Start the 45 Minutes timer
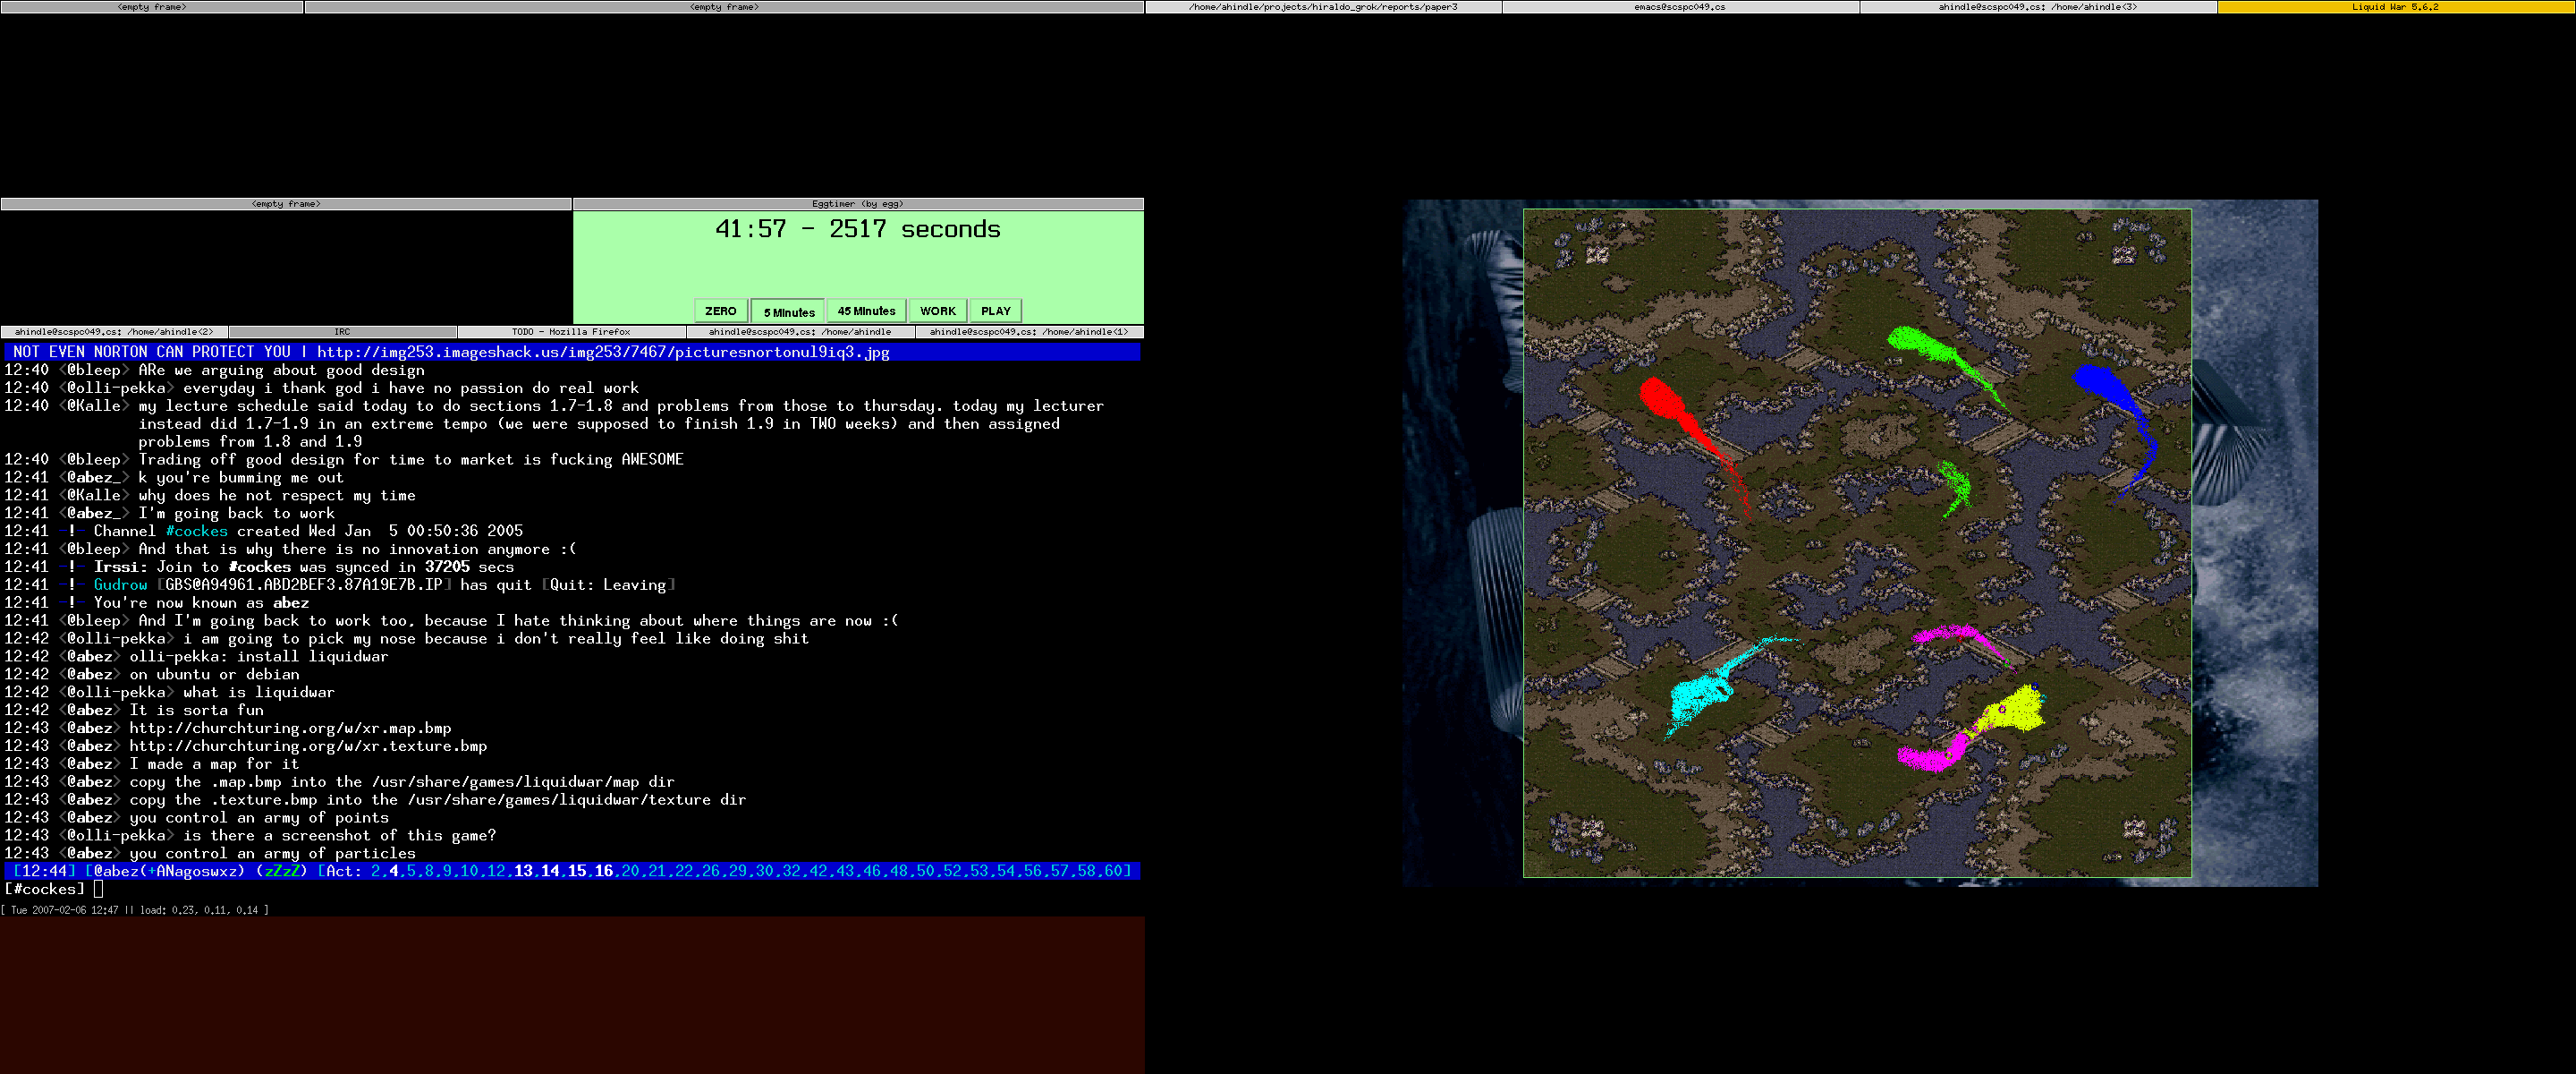 click(866, 311)
